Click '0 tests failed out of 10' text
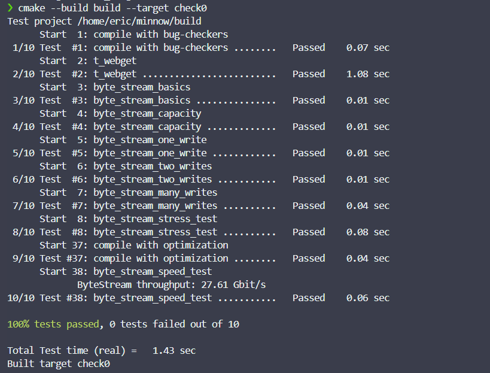Screen dimensions: 490x373 point(174,325)
